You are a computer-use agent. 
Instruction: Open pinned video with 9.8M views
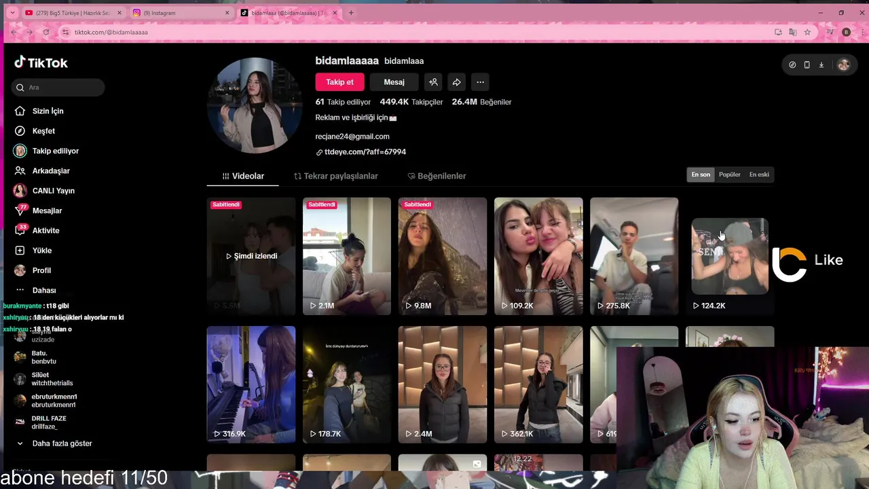[x=443, y=256]
